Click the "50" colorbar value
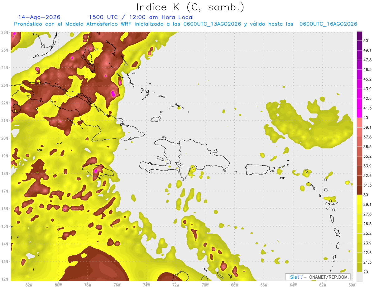 pos(366,41)
